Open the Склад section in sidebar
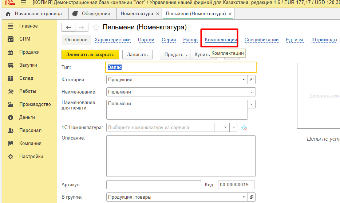 [x=26, y=78]
